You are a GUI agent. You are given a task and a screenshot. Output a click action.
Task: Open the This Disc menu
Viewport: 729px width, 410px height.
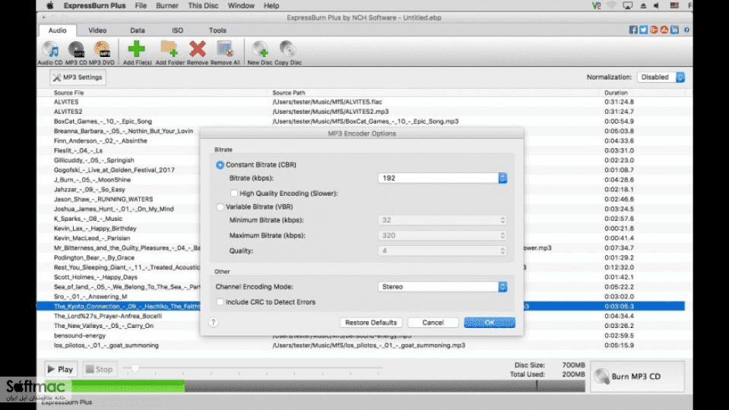[x=203, y=5]
